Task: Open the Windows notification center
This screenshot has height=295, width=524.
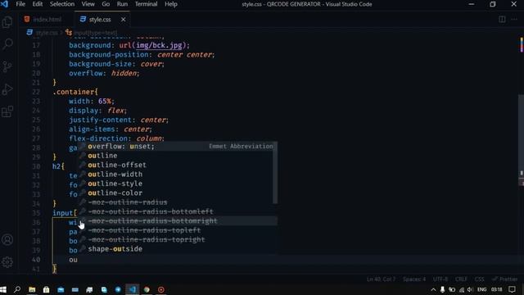Action: point(512,289)
